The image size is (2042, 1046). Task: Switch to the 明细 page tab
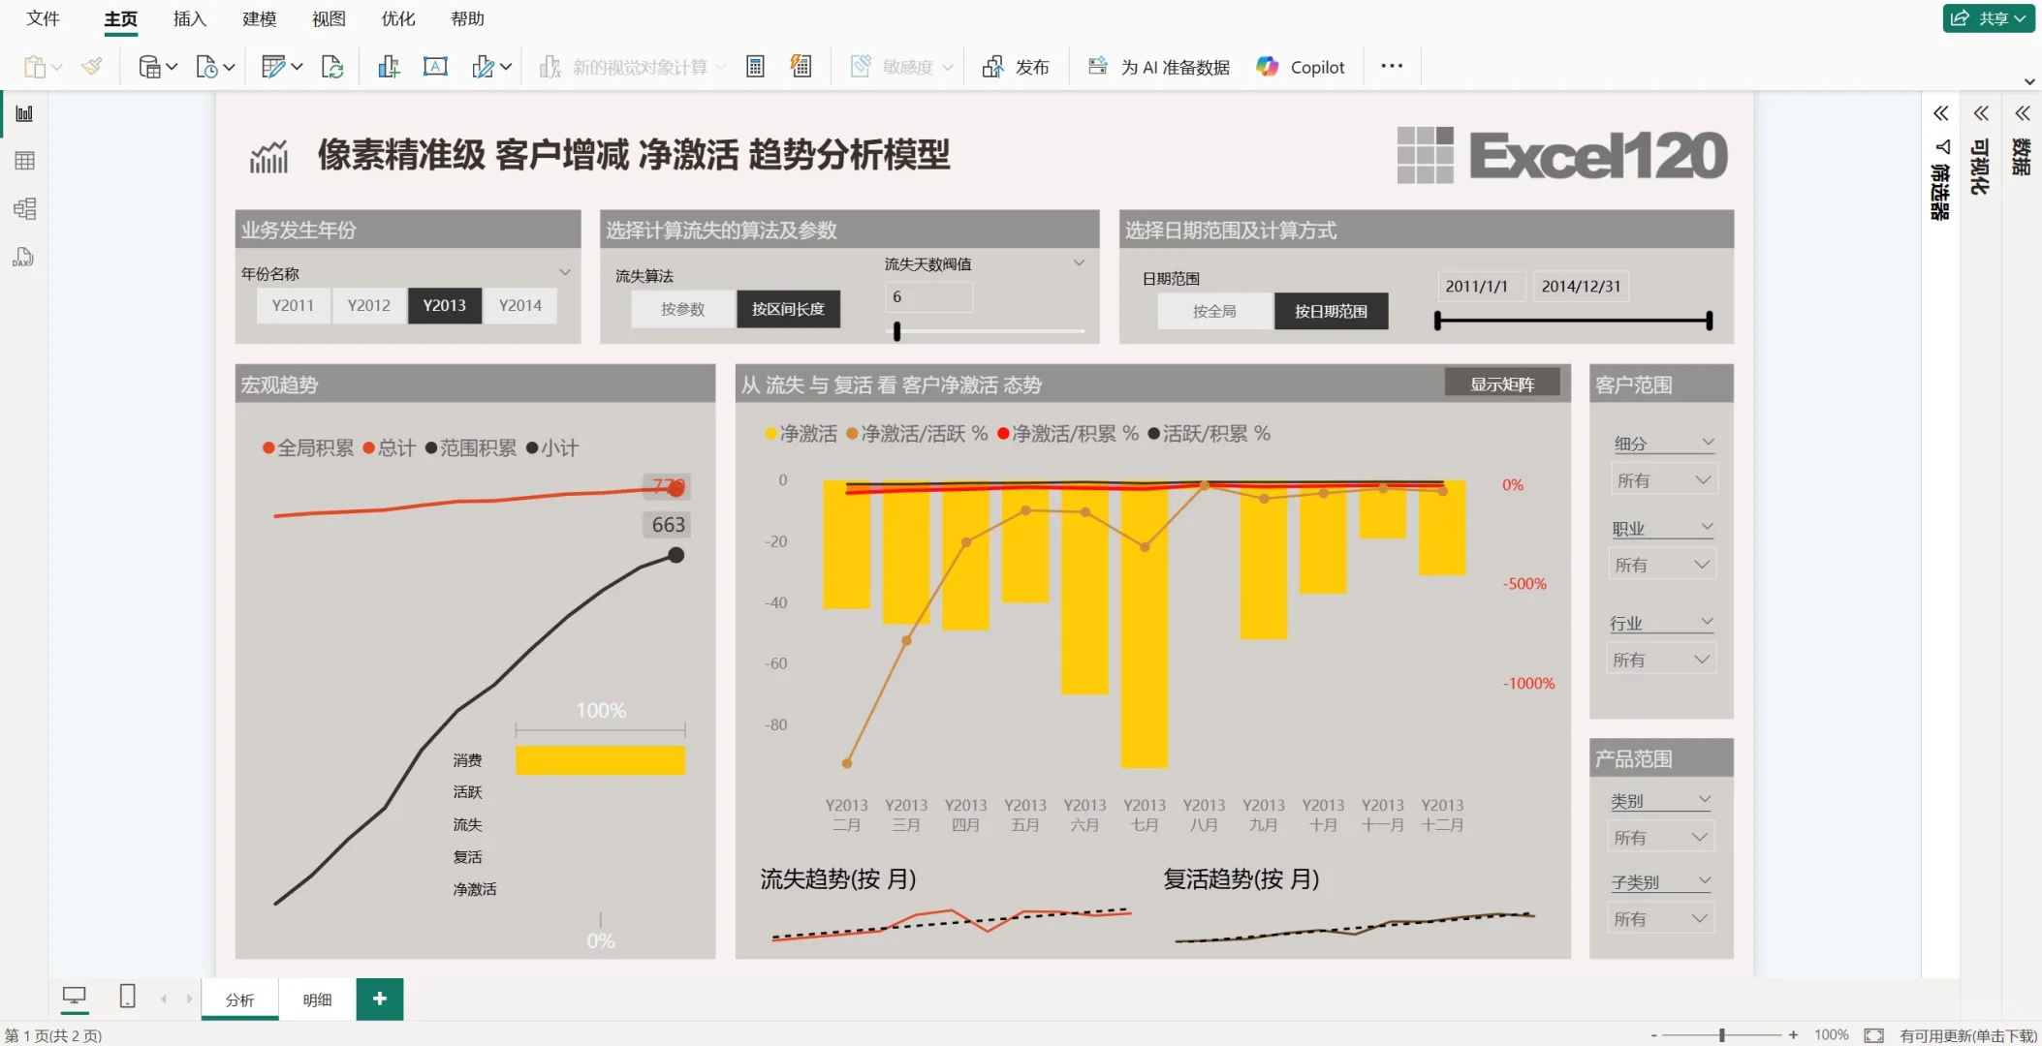point(315,999)
